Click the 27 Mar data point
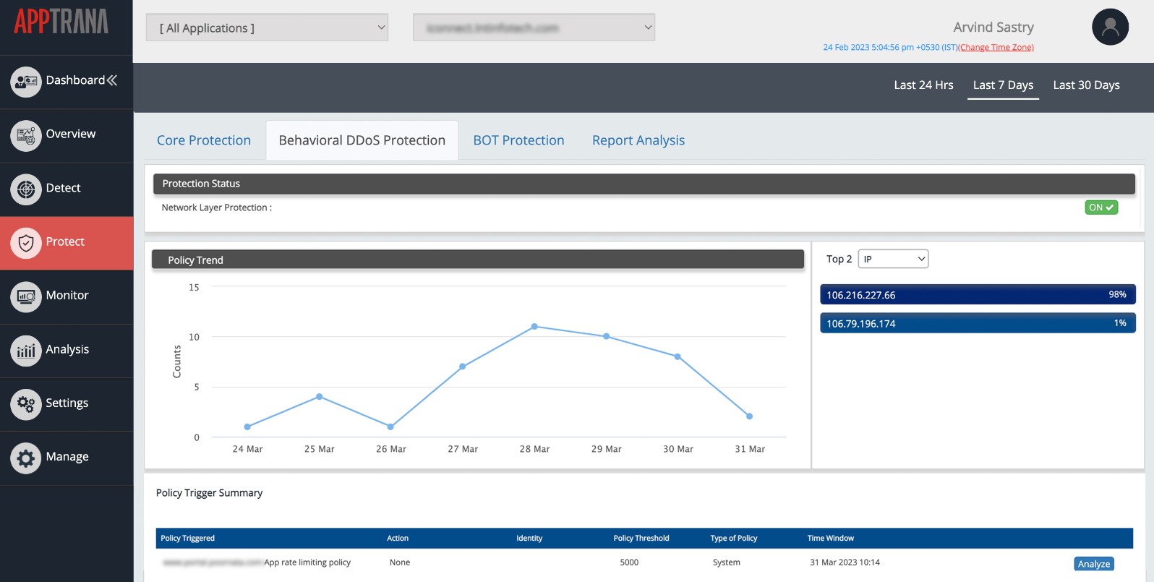The height and width of the screenshot is (582, 1154). pos(463,367)
